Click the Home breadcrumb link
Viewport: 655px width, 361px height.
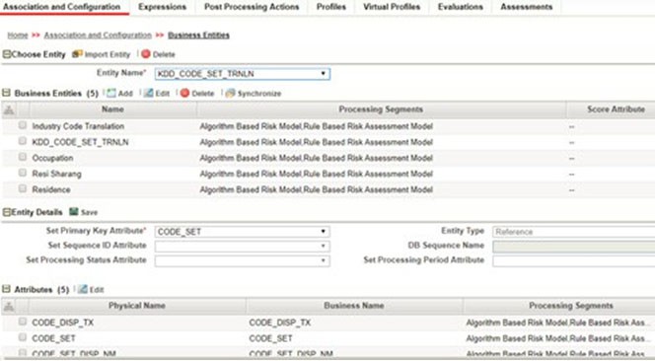pos(18,36)
